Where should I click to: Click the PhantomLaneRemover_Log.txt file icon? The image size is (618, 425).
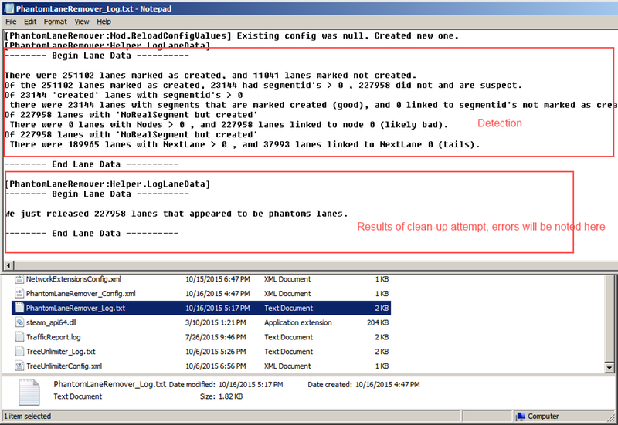(x=19, y=308)
